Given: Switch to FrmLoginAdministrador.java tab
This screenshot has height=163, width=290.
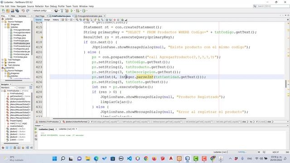Looking at the screenshot, I should [x=90, y=16].
